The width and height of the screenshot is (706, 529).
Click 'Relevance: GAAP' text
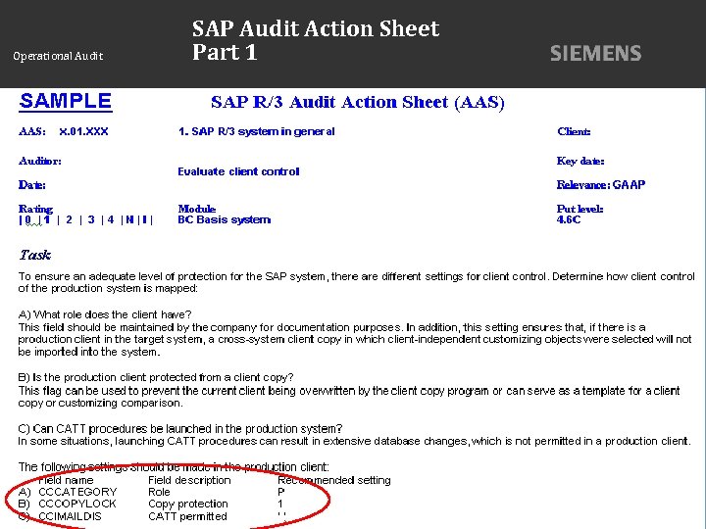coord(601,185)
